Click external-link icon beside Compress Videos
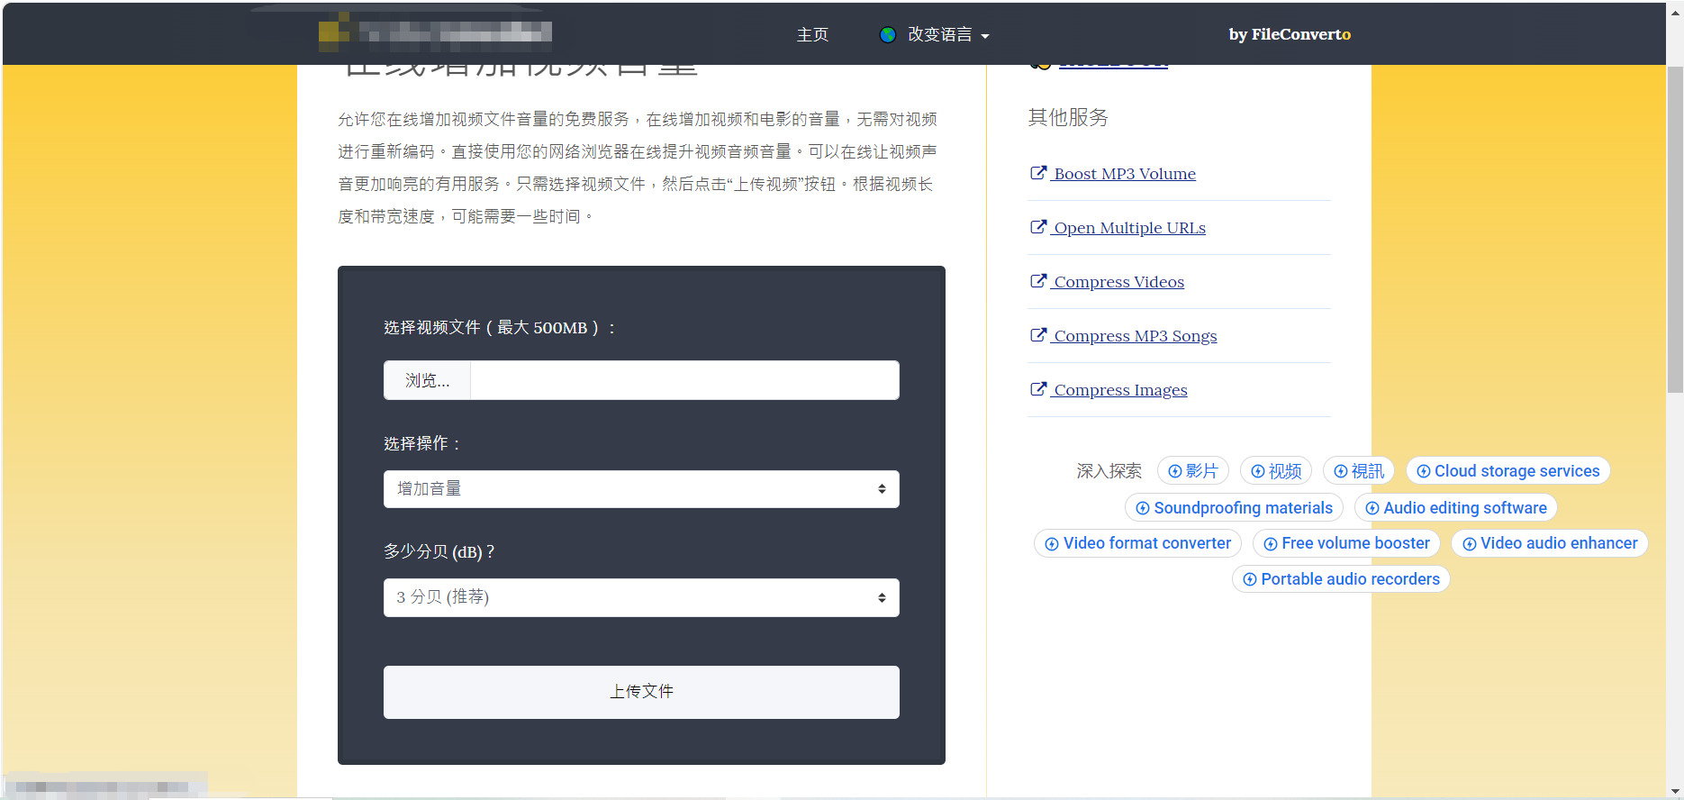The width and height of the screenshot is (1684, 800). 1038,281
